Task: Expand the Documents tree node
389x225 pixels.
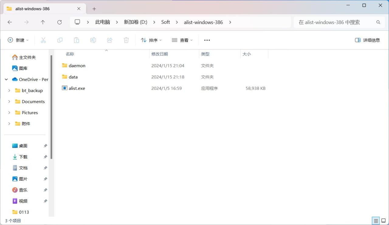Action: coord(9,102)
